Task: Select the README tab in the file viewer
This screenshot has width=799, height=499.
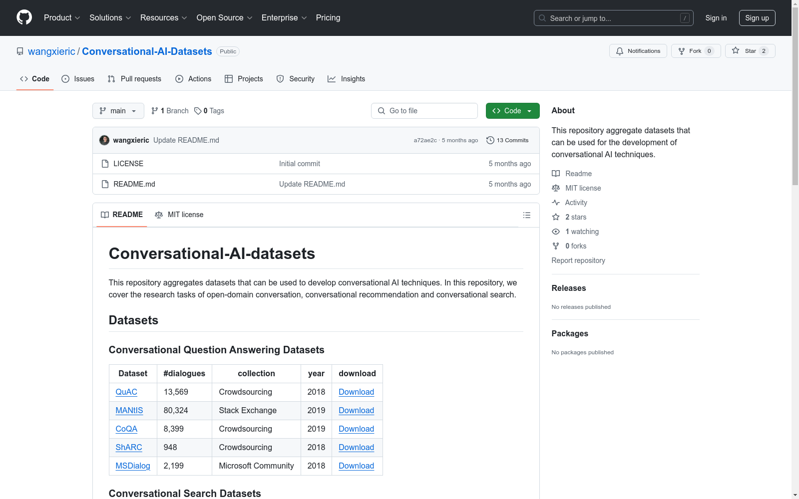Action: point(122,215)
